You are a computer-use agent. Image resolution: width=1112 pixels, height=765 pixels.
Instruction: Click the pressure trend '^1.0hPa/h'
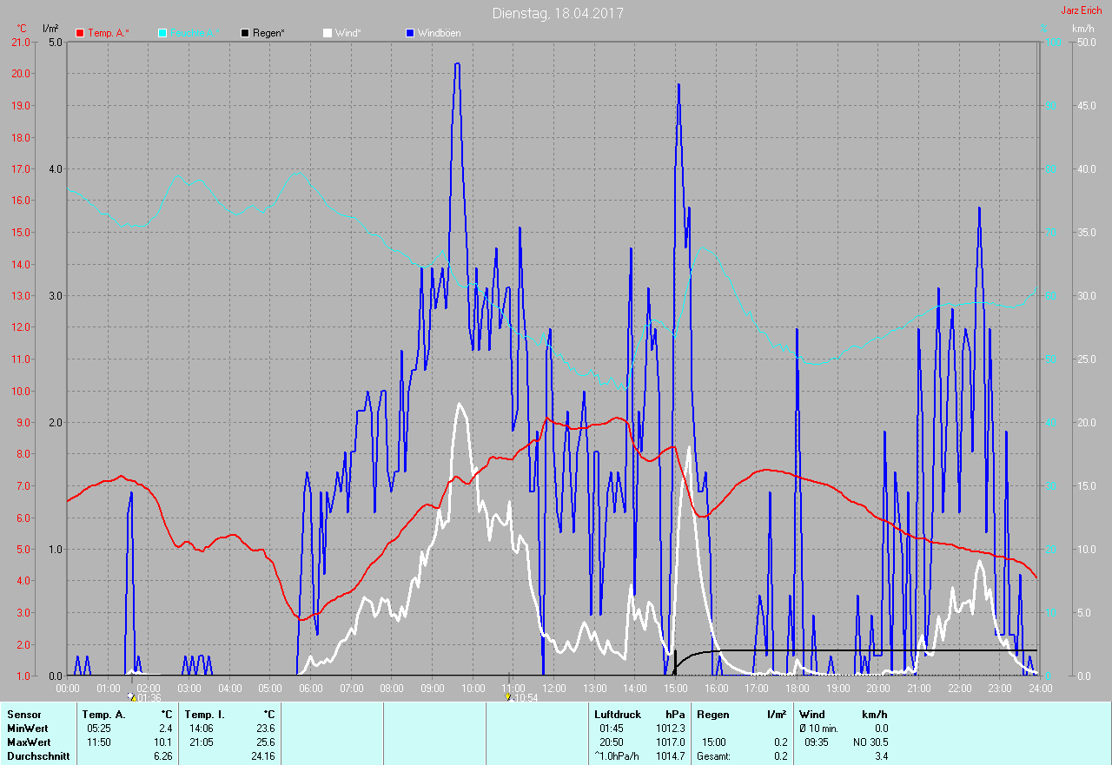click(x=616, y=756)
